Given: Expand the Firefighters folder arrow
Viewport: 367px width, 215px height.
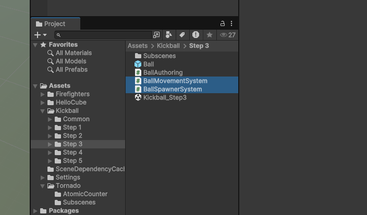Looking at the screenshot, I should [43, 94].
